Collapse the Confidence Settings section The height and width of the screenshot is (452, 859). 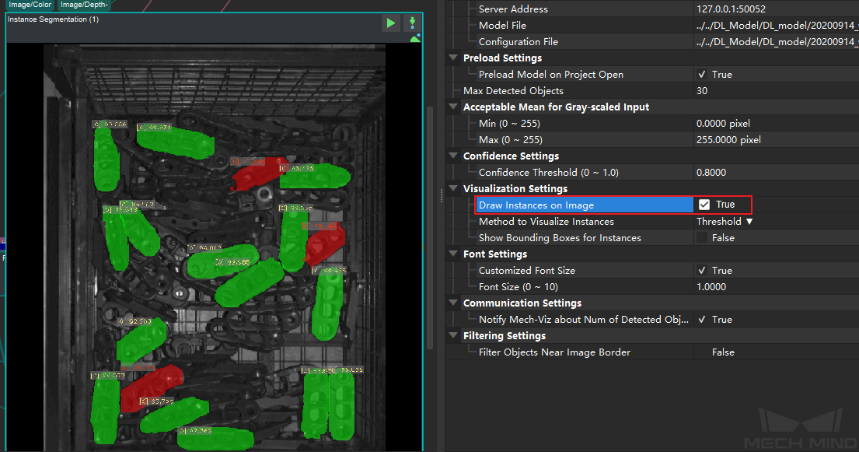(x=454, y=156)
